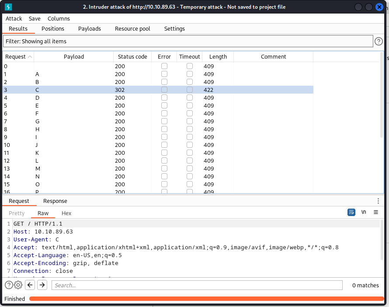Switch to the Payloads tab
Screen dimensions: 389x307
pyautogui.click(x=90, y=28)
